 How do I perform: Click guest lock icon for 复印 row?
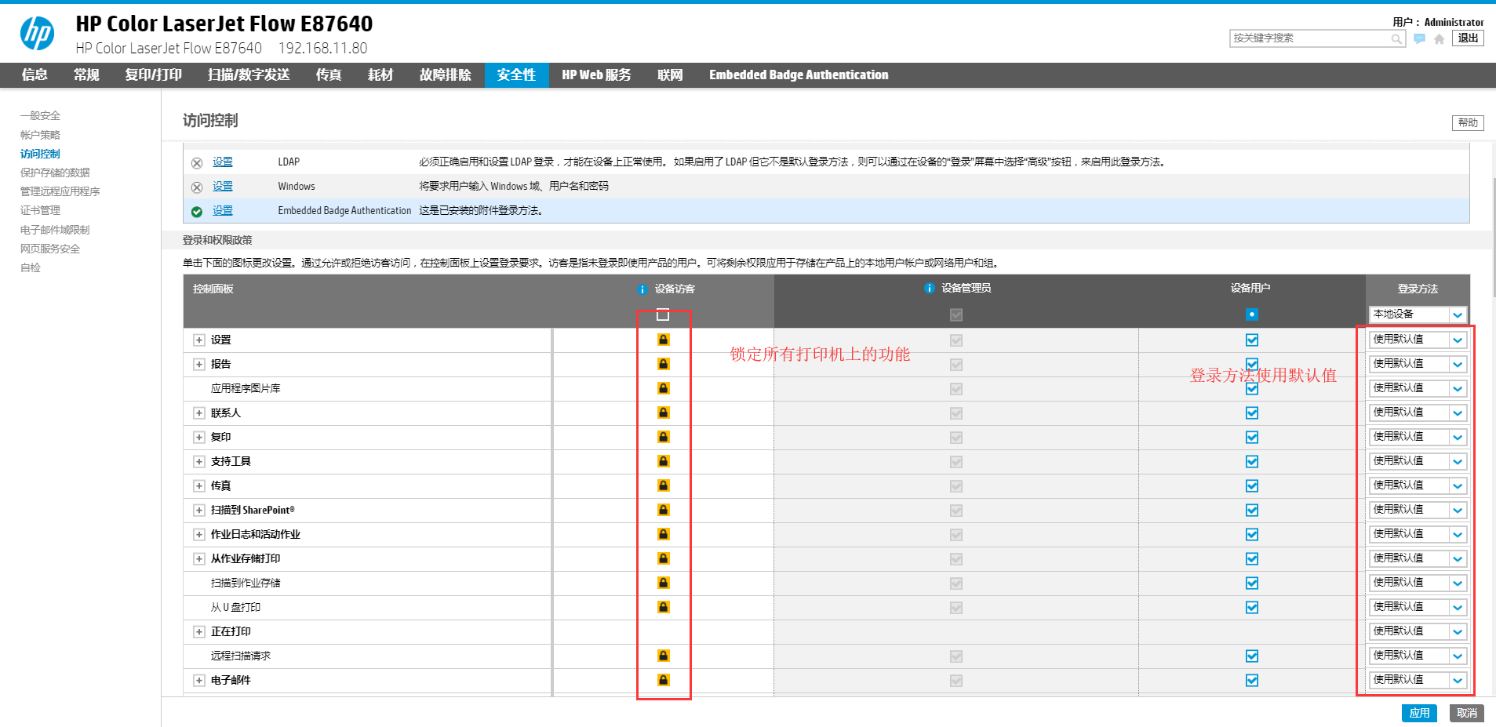click(x=663, y=437)
